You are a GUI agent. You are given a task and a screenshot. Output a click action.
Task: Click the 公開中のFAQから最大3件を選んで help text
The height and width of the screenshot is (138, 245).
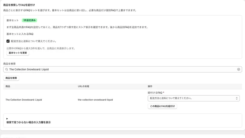[x=41, y=48]
